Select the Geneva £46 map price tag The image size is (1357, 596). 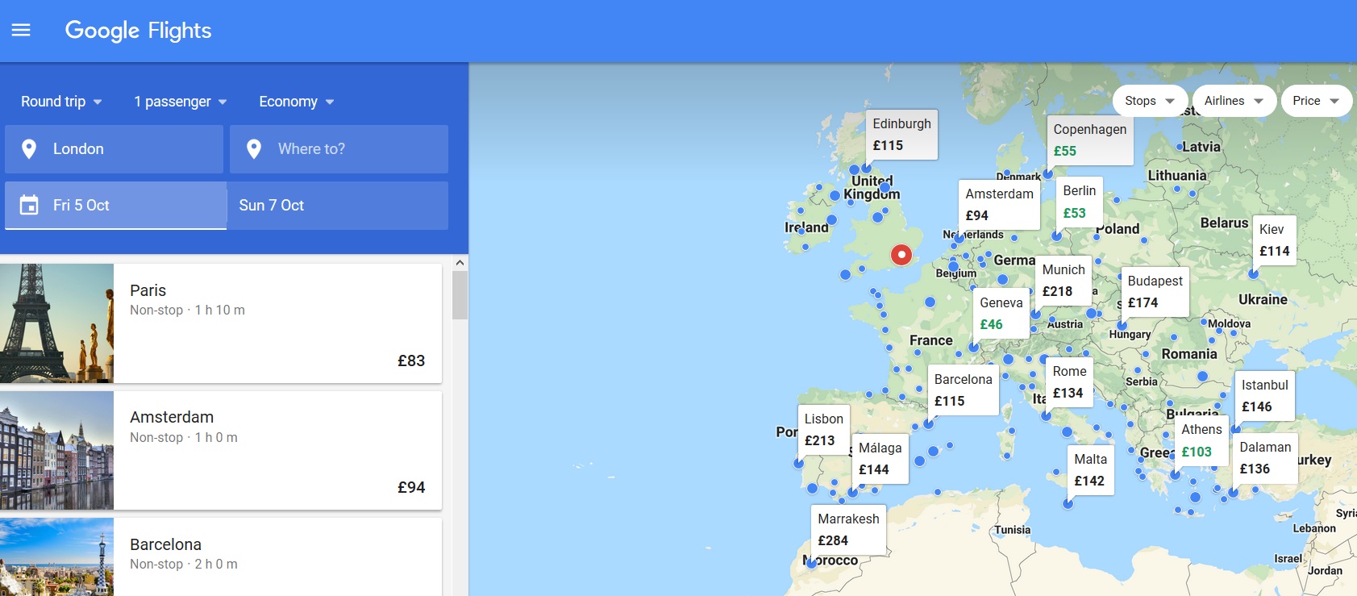pyautogui.click(x=1001, y=314)
